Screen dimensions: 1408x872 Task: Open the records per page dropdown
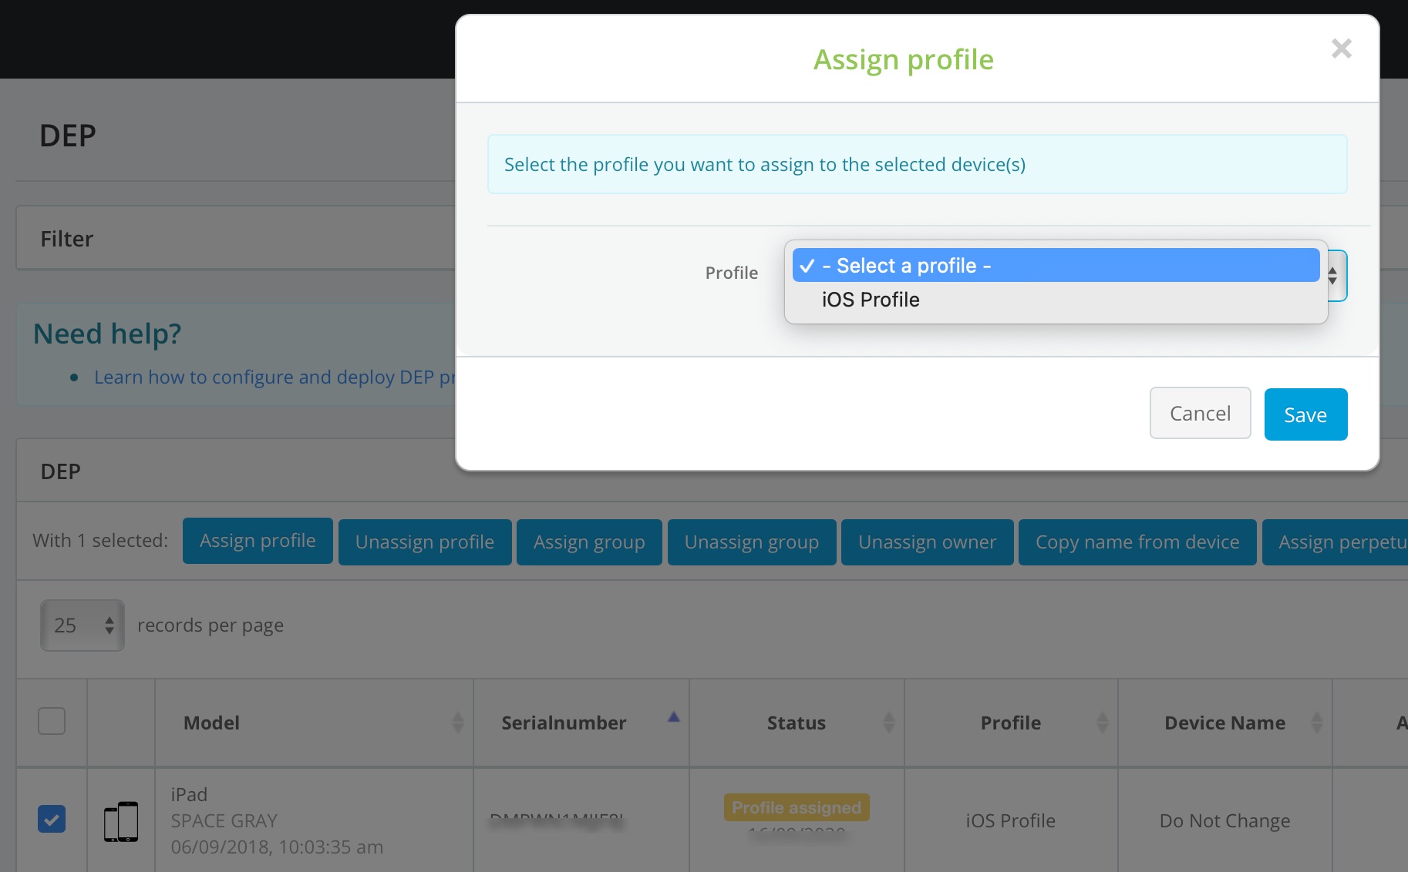[x=82, y=625]
